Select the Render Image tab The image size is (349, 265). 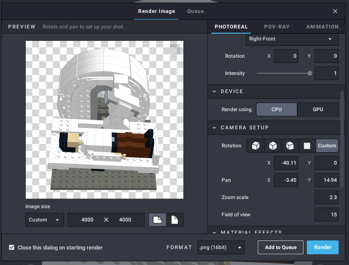(157, 11)
